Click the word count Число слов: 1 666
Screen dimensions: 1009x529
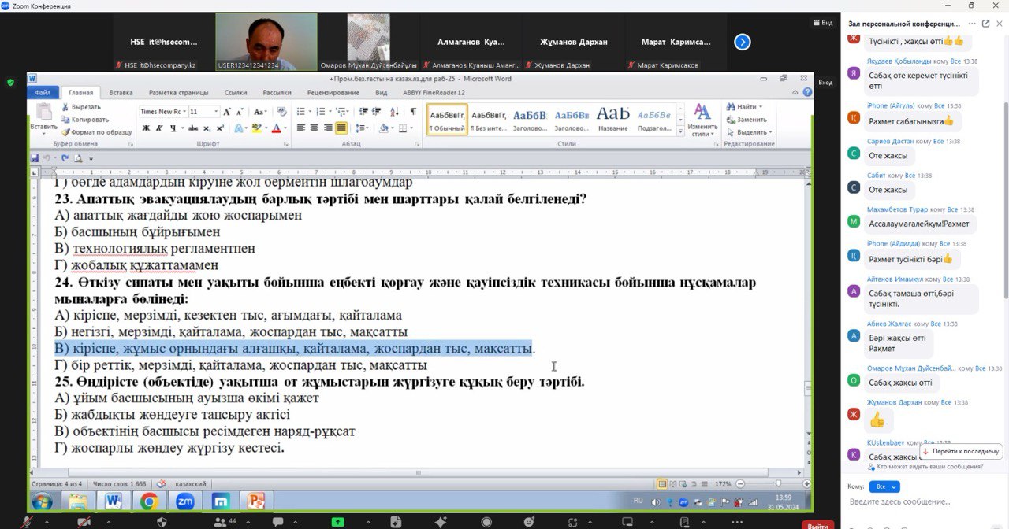[x=119, y=484]
